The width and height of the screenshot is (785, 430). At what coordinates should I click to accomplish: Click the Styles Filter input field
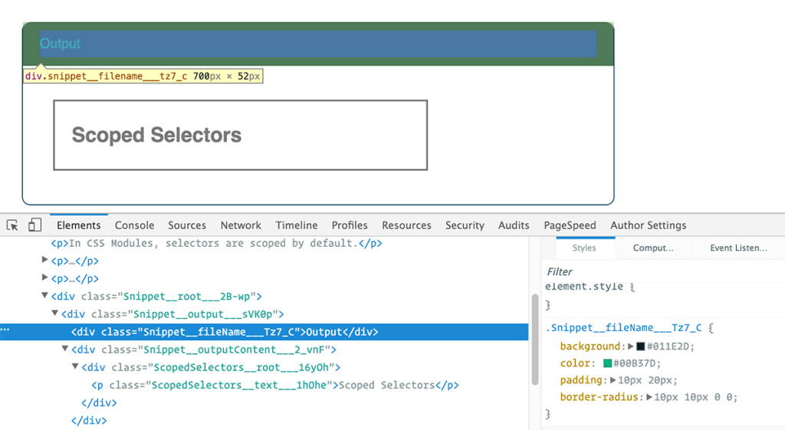613,271
